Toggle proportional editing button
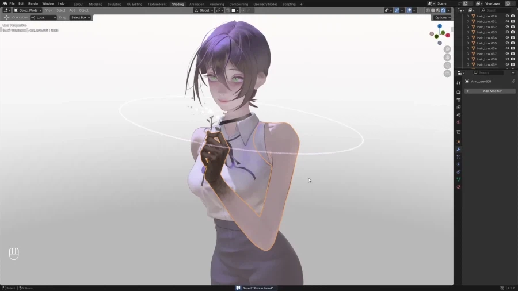 [243, 10]
